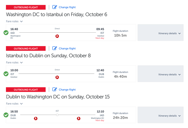Click the edit icon beside the Istanbul–Dublin flight
This screenshot has height=128, width=188.
click(55, 48)
